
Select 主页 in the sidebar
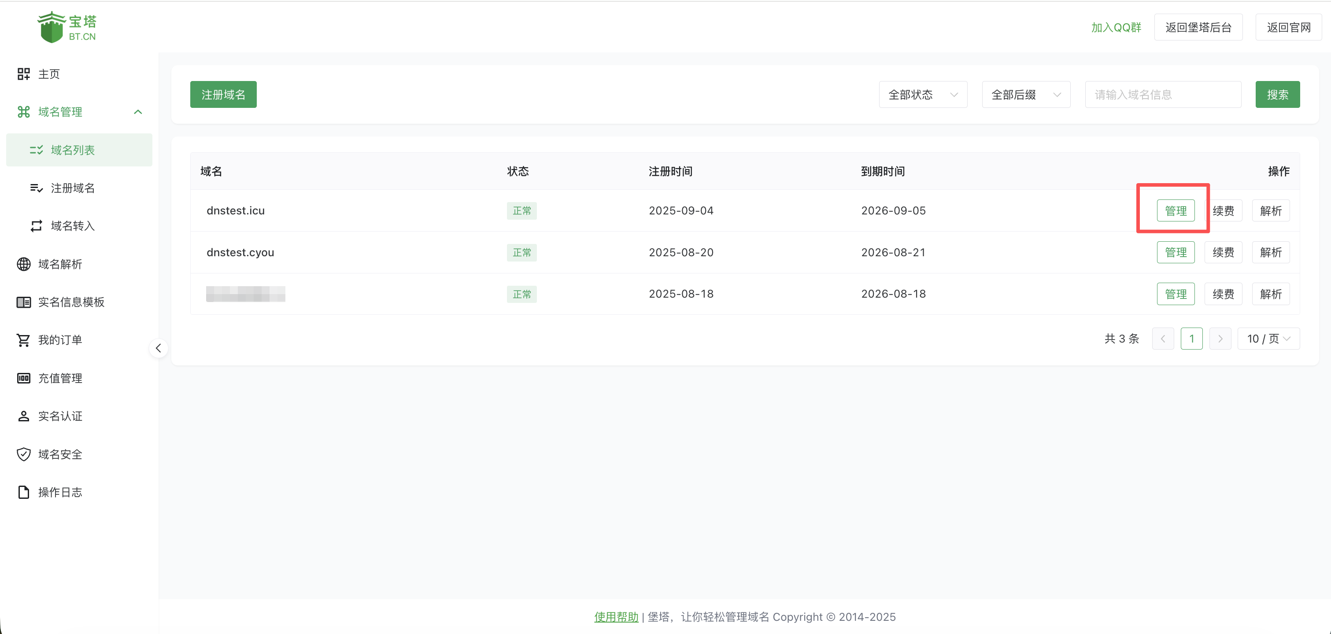(49, 74)
